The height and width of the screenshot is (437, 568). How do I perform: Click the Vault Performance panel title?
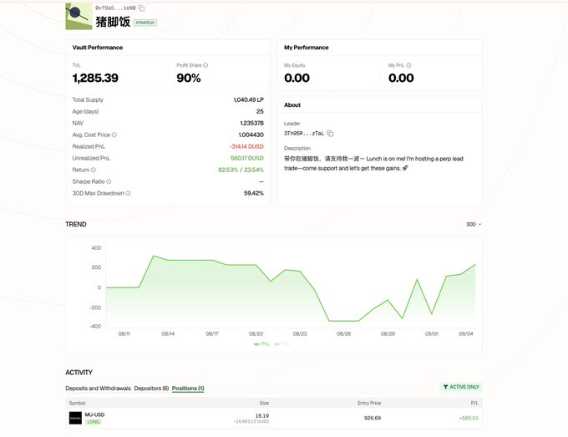(98, 48)
